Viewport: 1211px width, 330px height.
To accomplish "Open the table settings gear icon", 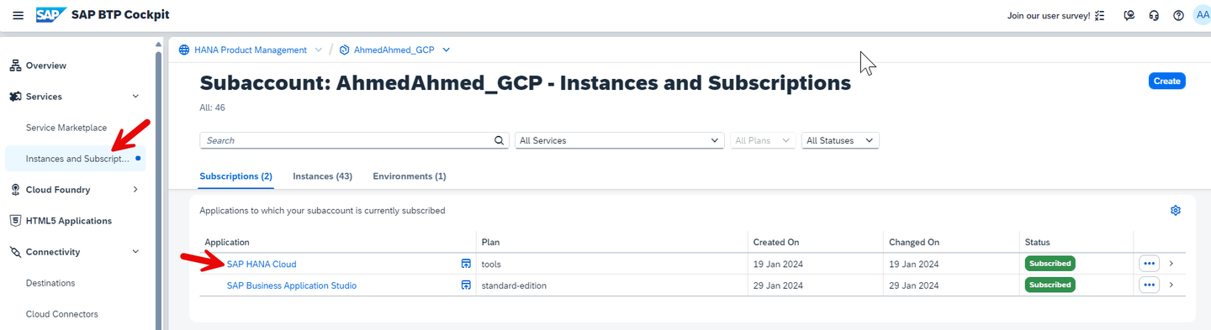I will coord(1176,211).
